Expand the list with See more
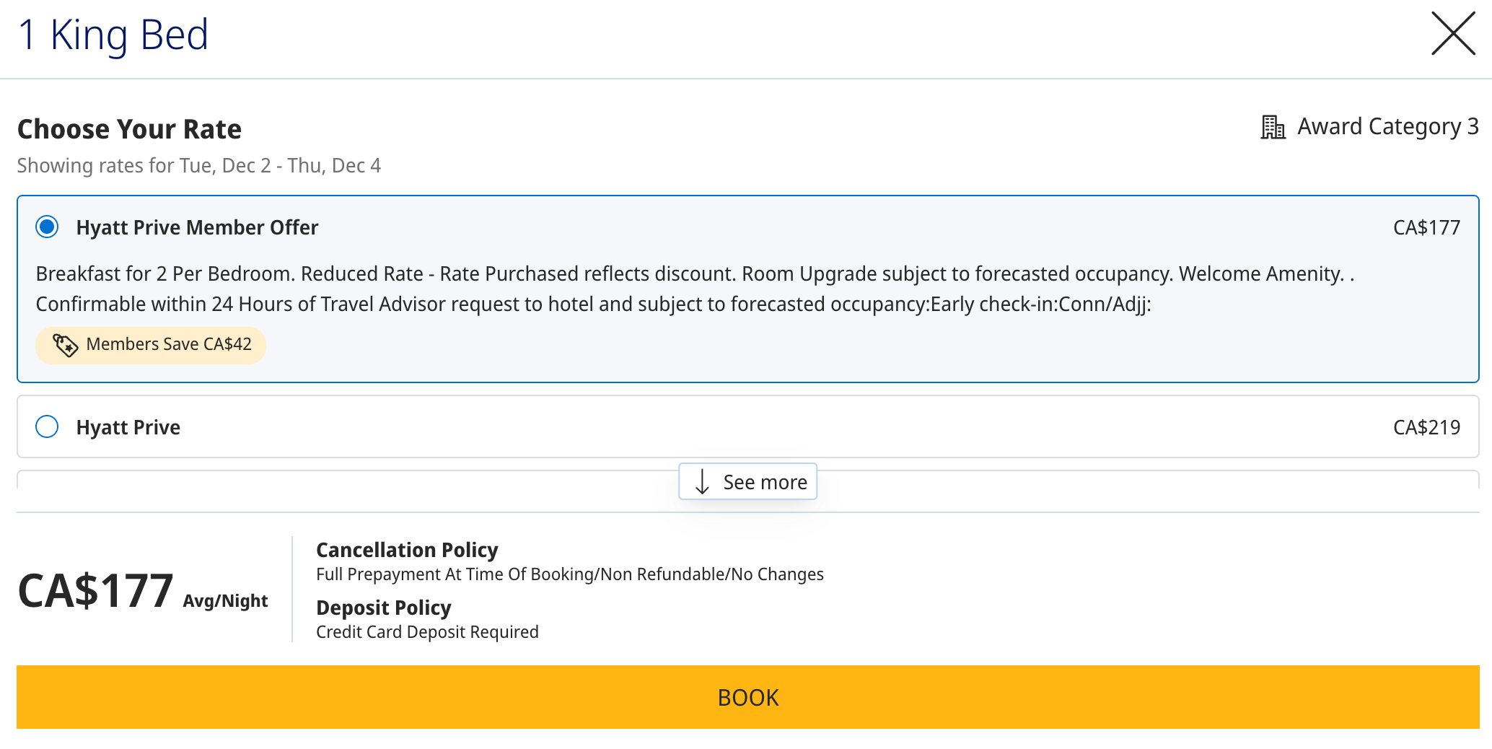The image size is (1492, 749). pyautogui.click(x=764, y=482)
